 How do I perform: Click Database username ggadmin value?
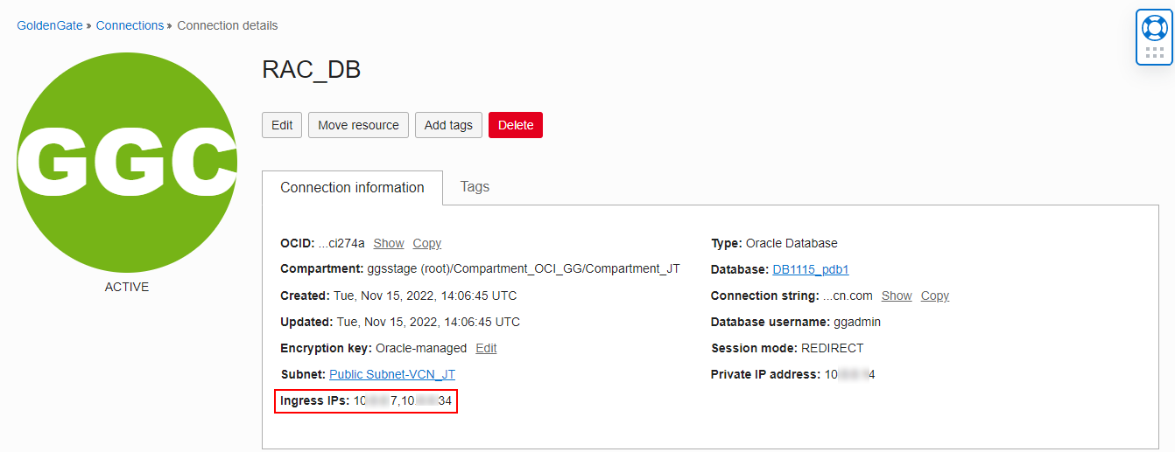857,322
